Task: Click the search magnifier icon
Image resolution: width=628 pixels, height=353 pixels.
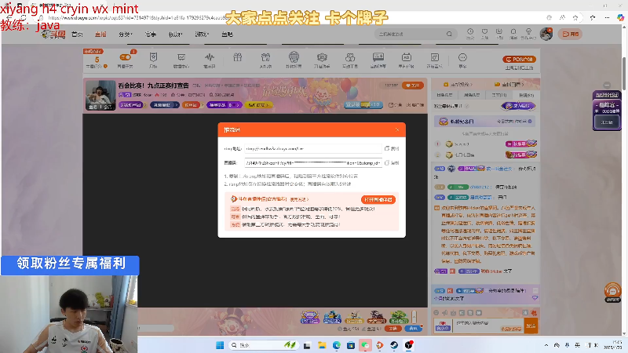Action: point(449,34)
